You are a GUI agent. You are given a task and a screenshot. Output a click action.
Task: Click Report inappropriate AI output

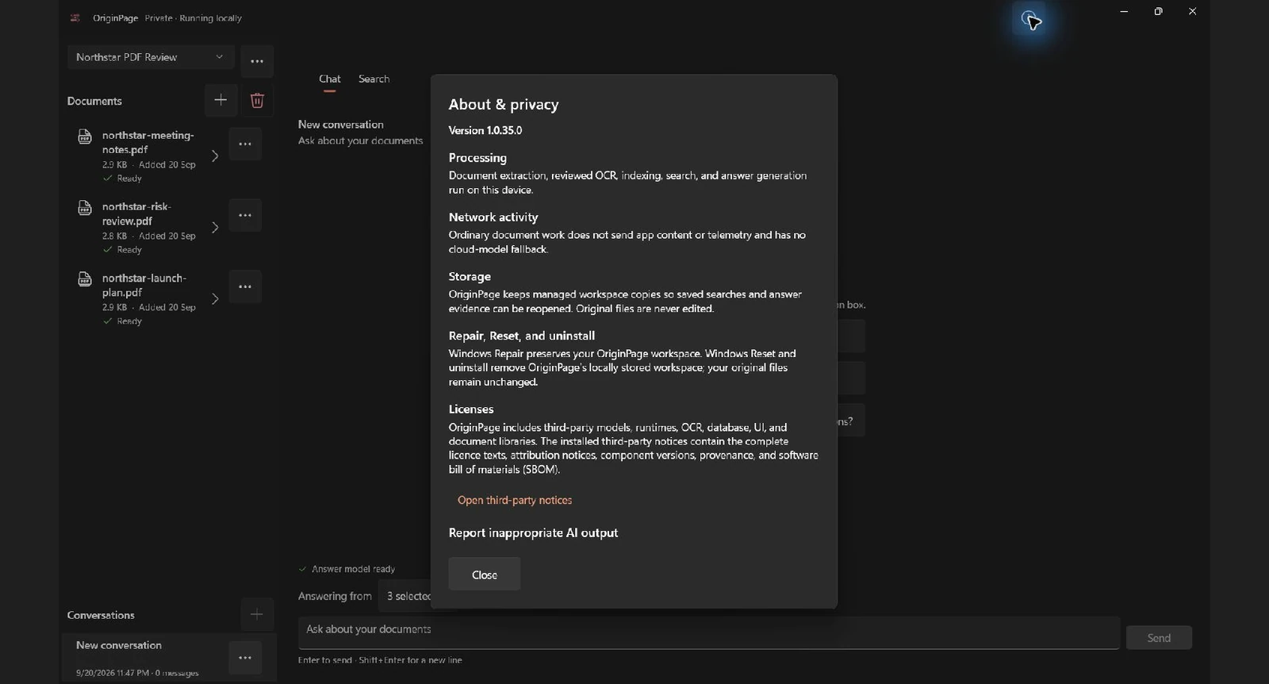point(533,533)
